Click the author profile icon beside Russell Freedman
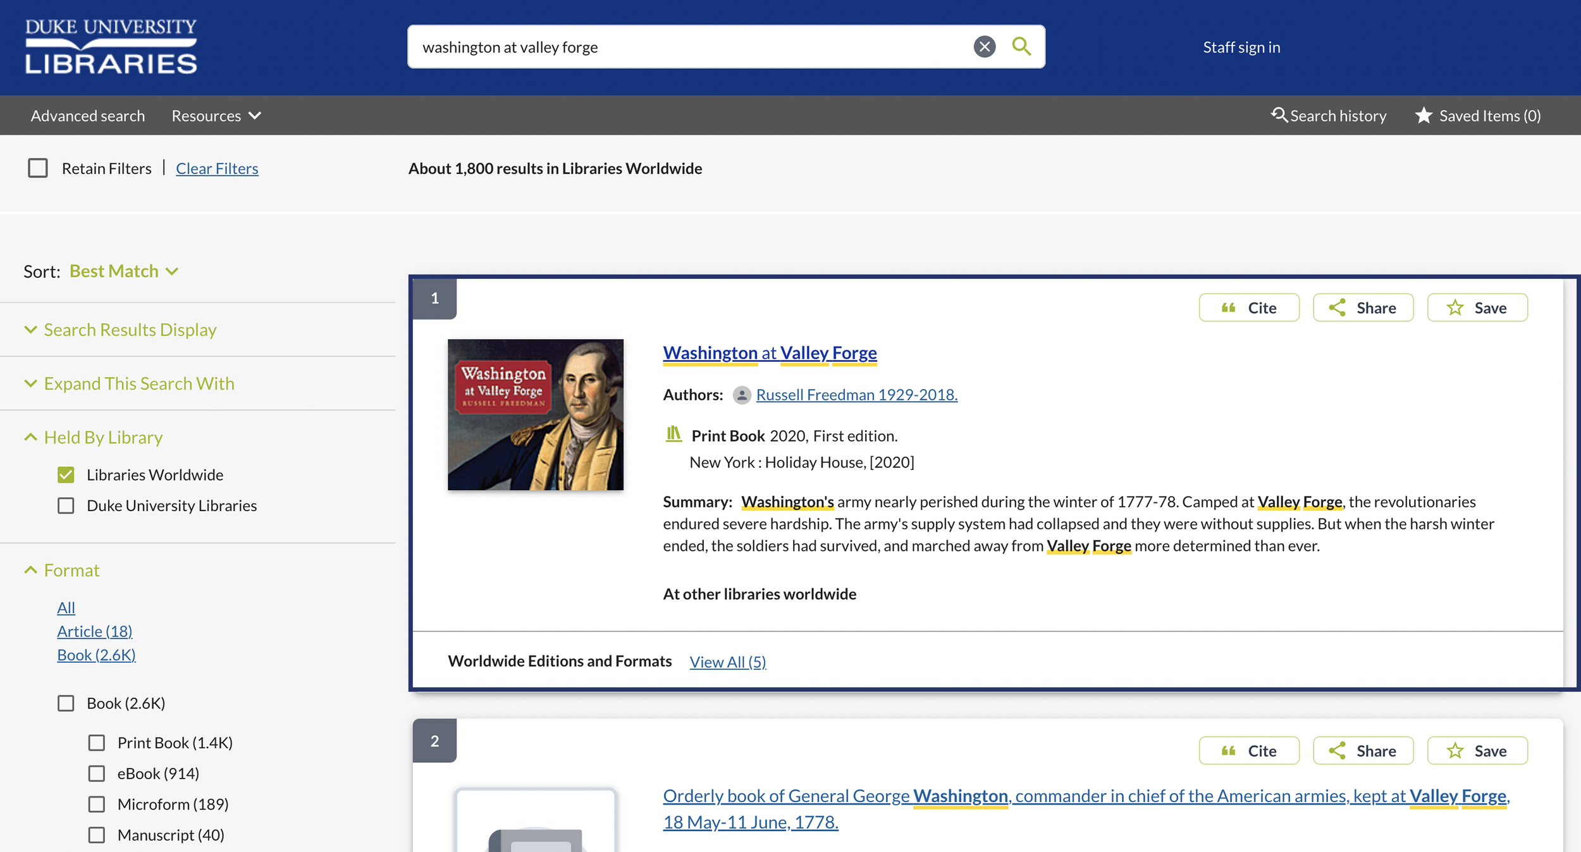Image resolution: width=1581 pixels, height=852 pixels. point(741,395)
